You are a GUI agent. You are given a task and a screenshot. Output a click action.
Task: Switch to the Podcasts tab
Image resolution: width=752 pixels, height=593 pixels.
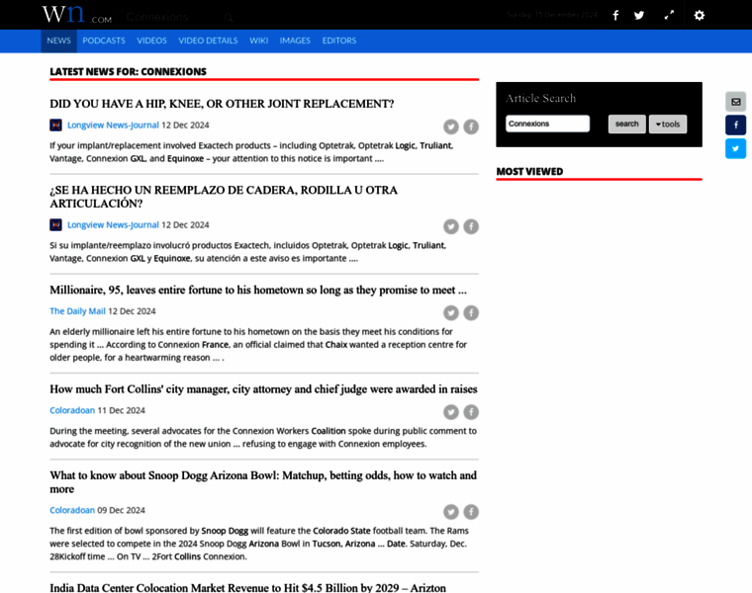click(x=104, y=41)
